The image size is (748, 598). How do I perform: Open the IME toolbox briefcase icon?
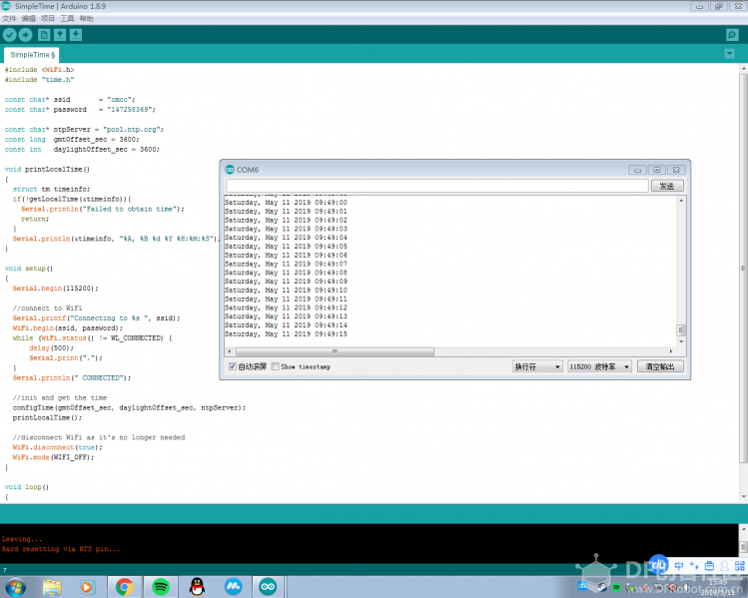pos(709,566)
